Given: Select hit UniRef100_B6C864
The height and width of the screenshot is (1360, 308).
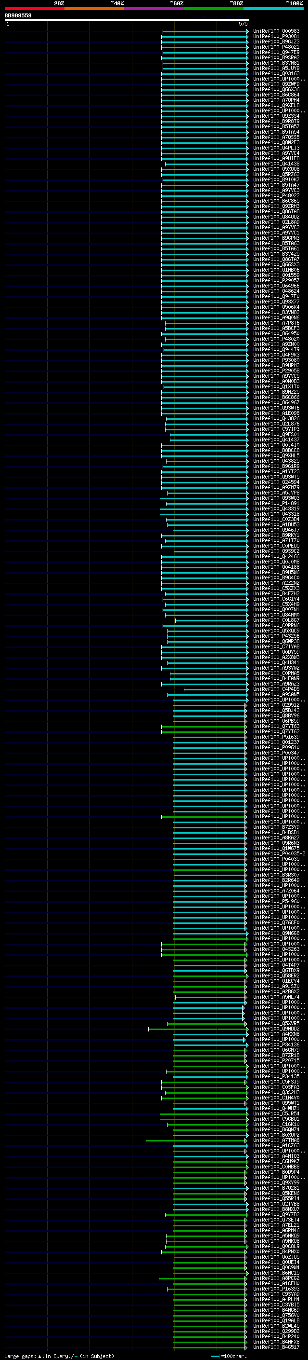Looking at the screenshot, I should (276, 95).
